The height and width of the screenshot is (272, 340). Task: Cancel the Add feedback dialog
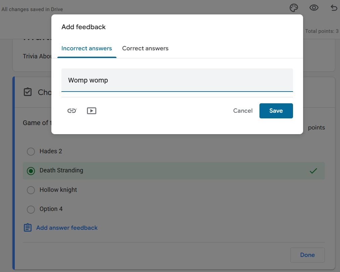pyautogui.click(x=243, y=111)
